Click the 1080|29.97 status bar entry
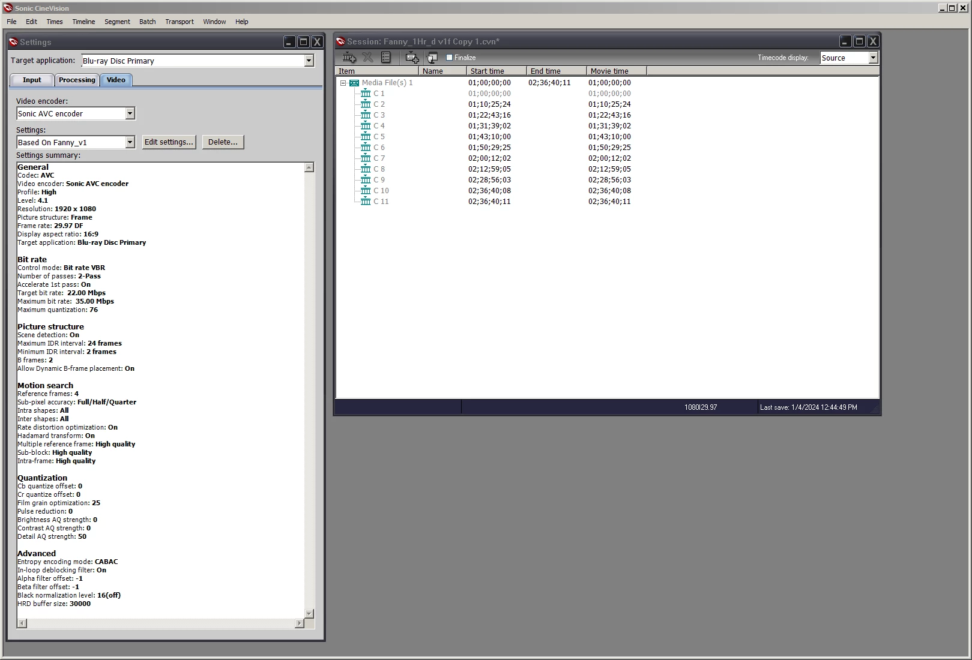 pos(701,407)
